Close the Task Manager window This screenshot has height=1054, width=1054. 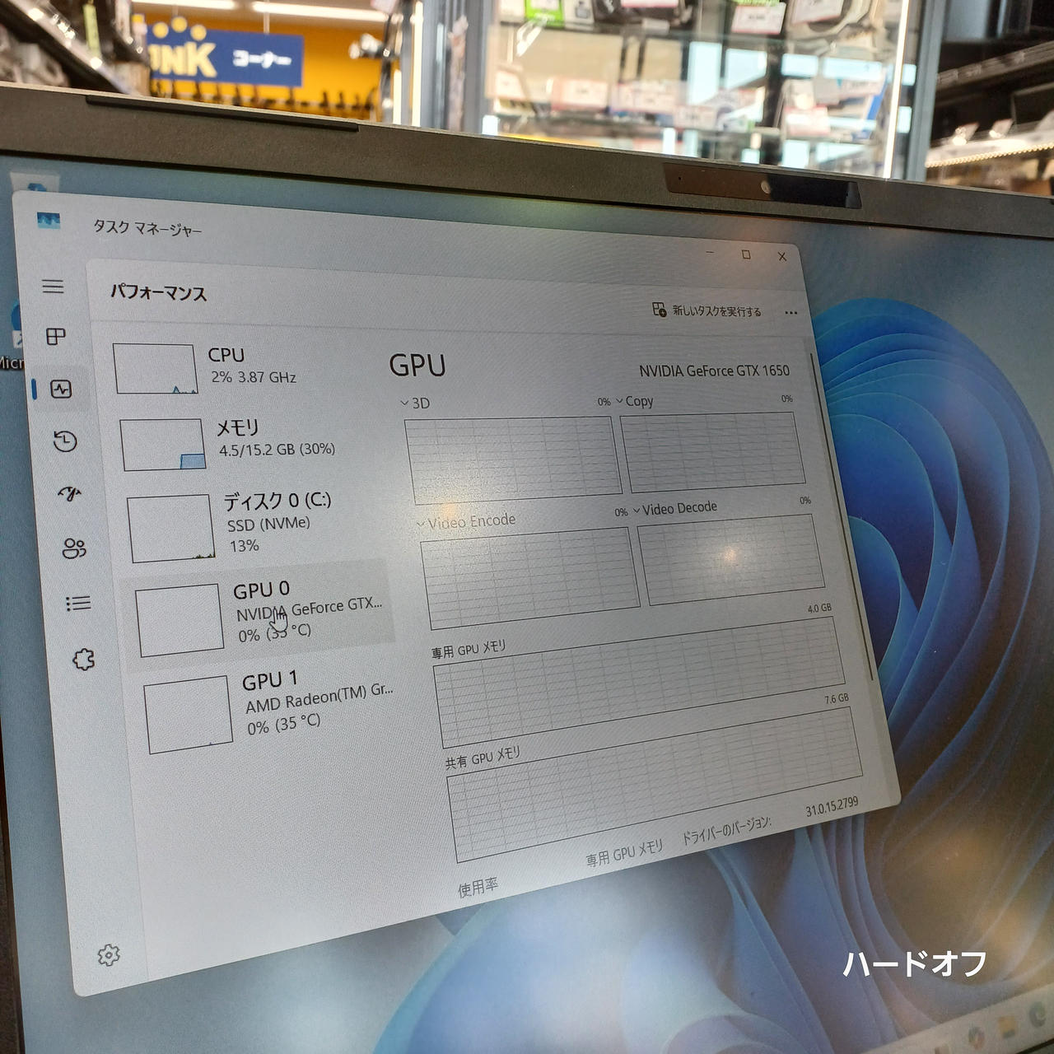coord(782,257)
